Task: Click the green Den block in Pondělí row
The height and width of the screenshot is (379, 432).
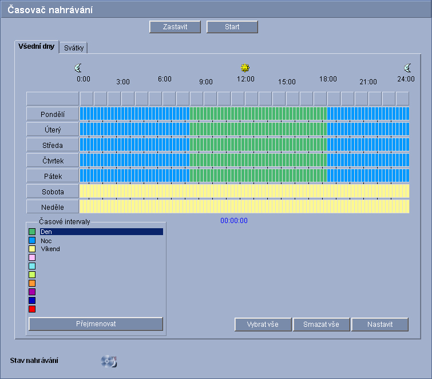Action: click(258, 114)
